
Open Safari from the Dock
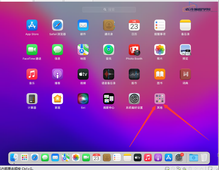[x=35, y=157]
